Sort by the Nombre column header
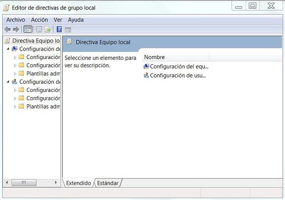The width and height of the screenshot is (285, 200). [x=176, y=57]
